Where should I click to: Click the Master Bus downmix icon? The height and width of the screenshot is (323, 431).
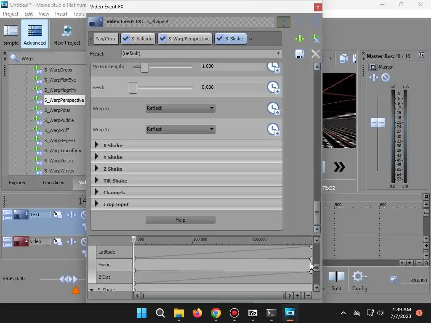[421, 55]
